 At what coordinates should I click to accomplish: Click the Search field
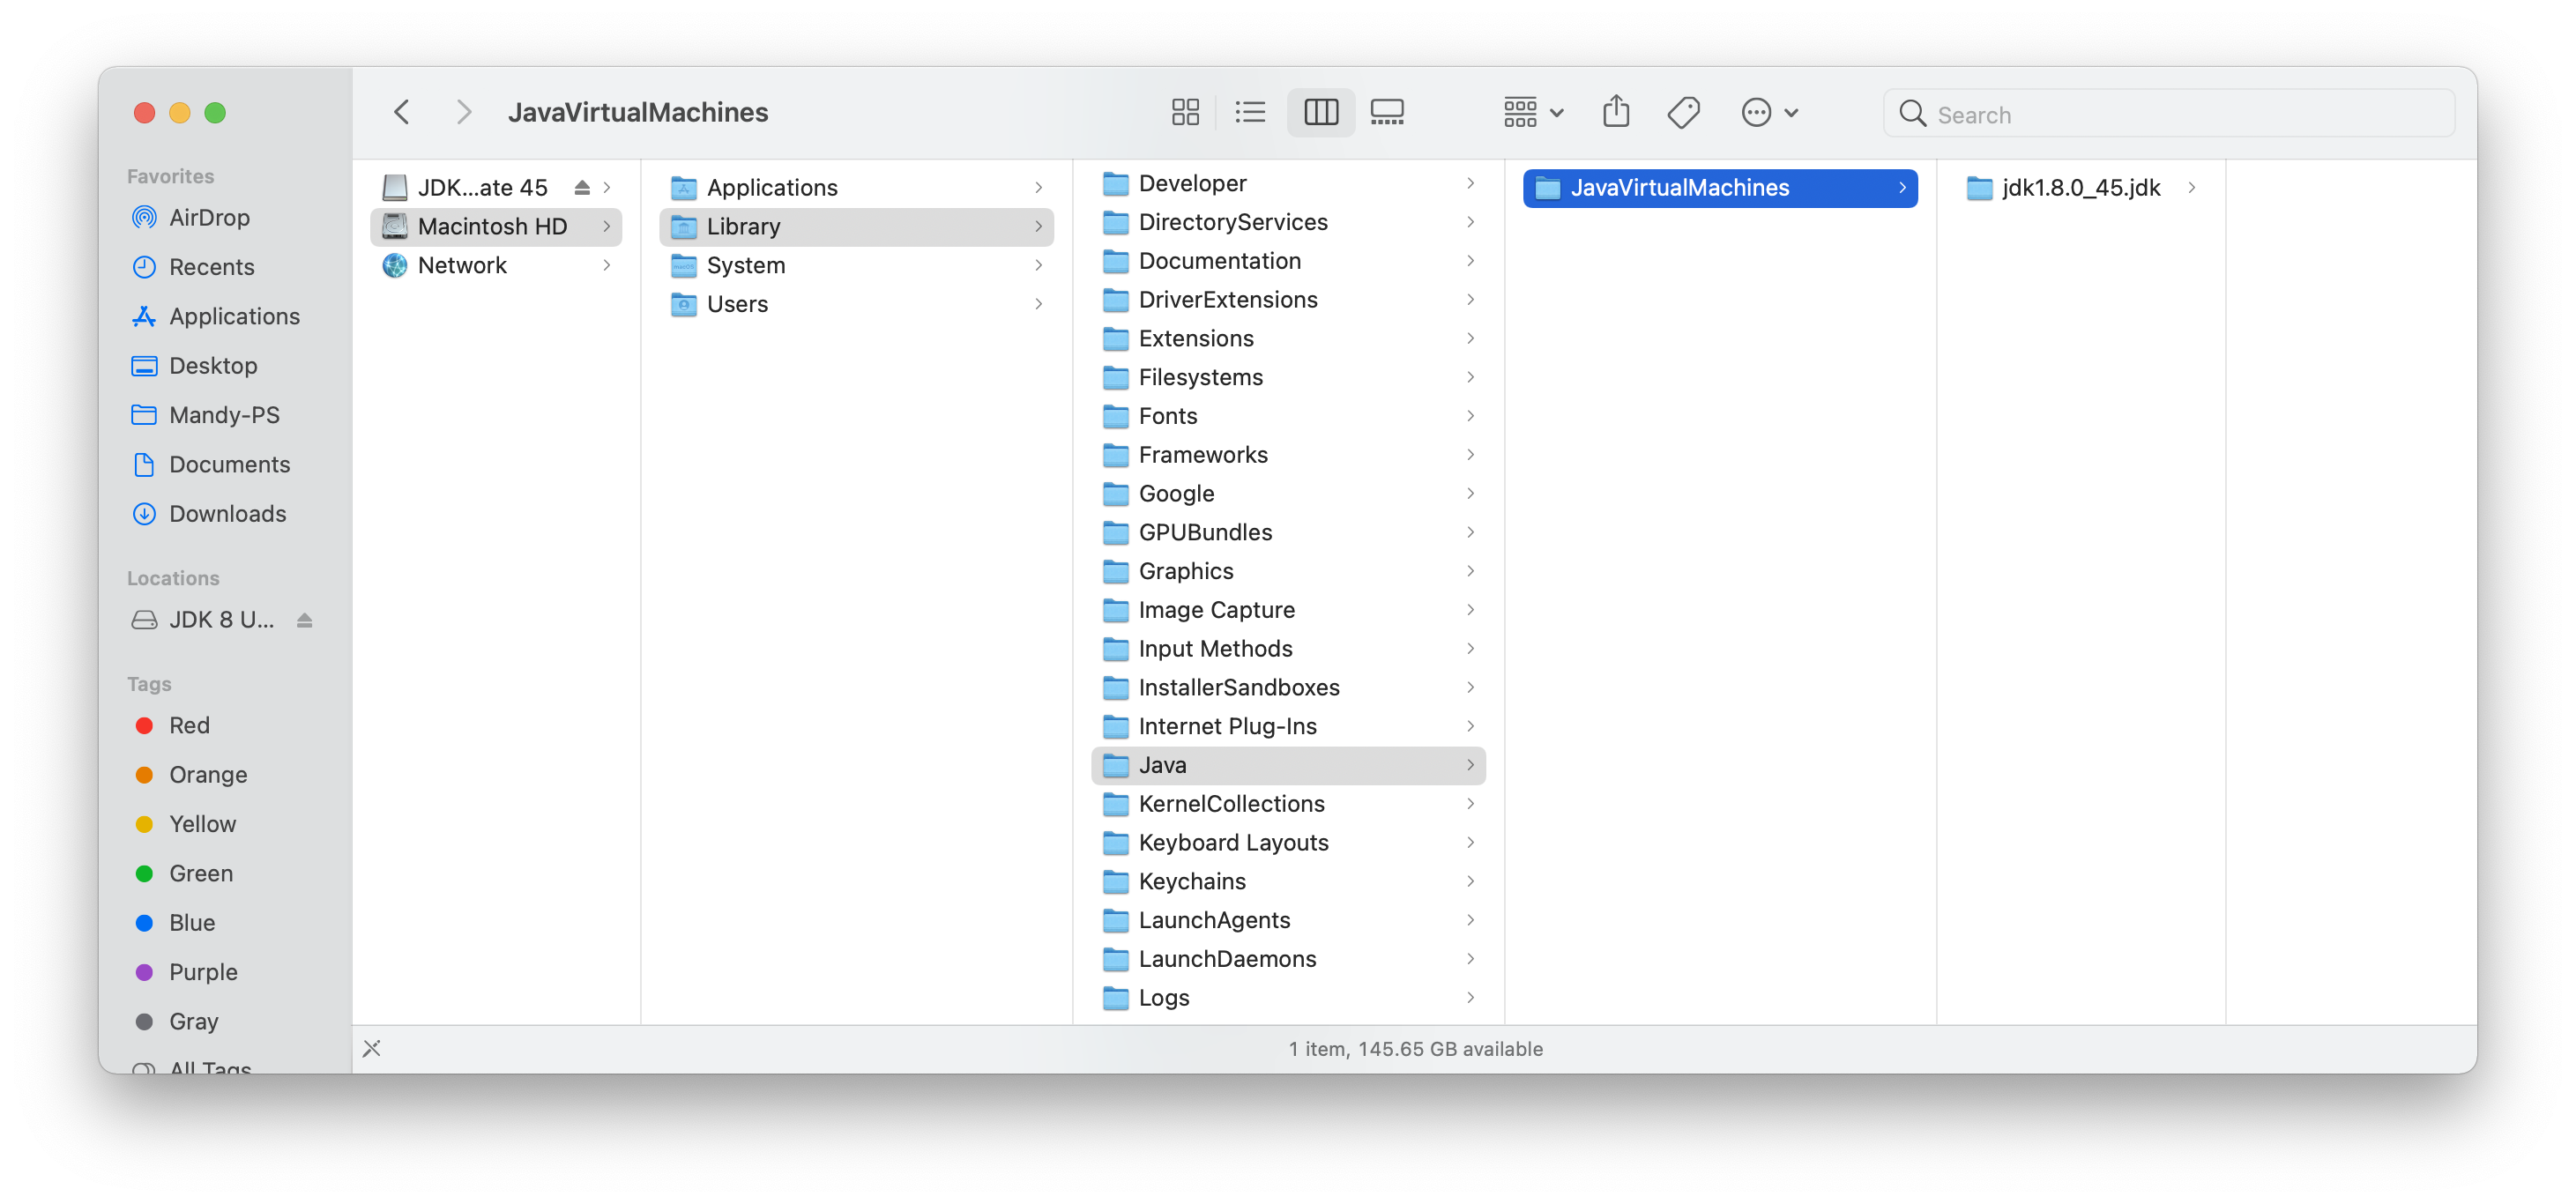2169,114
